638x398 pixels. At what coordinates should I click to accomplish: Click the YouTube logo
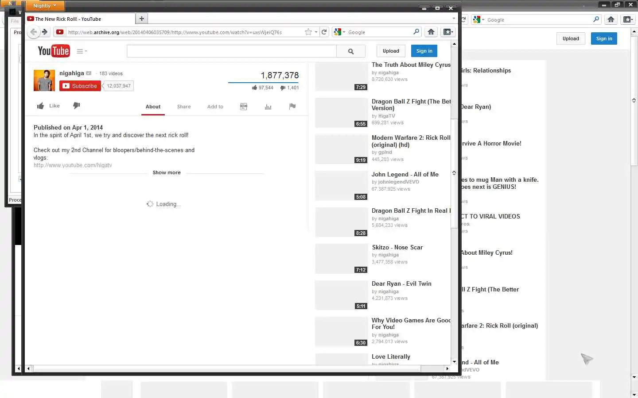[x=54, y=51]
